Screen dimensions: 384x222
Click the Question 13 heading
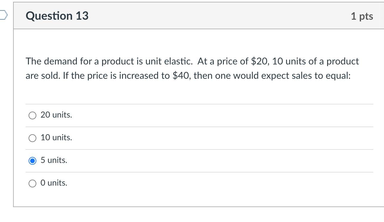point(57,16)
